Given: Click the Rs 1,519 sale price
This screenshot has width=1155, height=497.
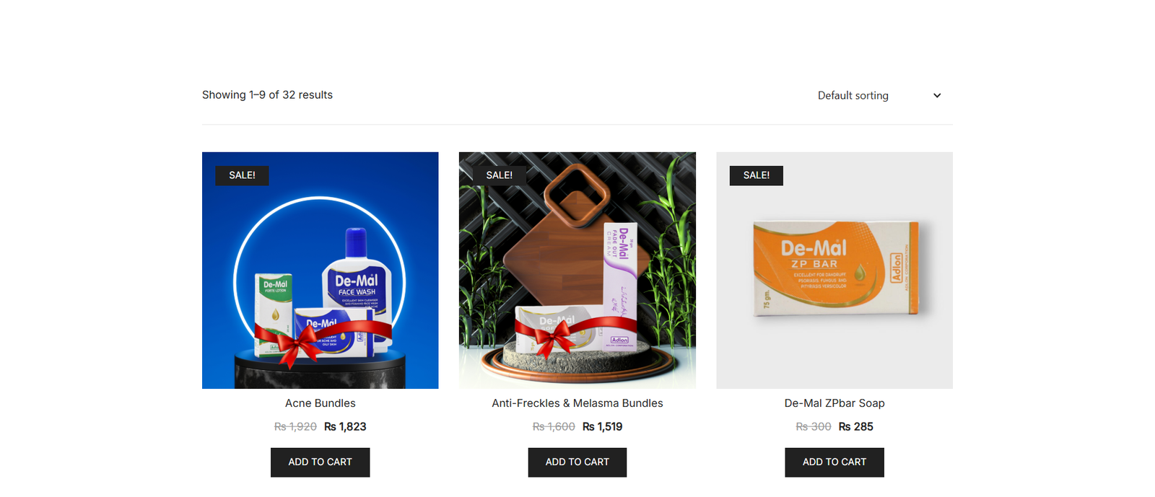Looking at the screenshot, I should click(603, 427).
